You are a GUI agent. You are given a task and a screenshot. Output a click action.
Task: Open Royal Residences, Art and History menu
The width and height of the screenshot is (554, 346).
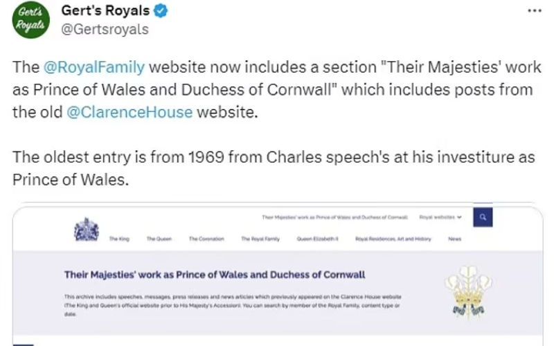[x=393, y=239]
